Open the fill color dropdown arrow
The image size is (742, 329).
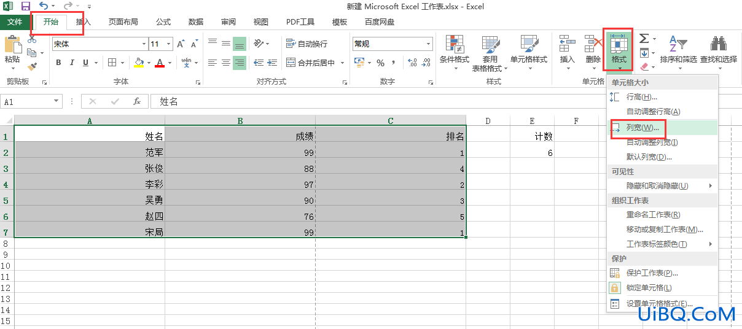pyautogui.click(x=149, y=63)
